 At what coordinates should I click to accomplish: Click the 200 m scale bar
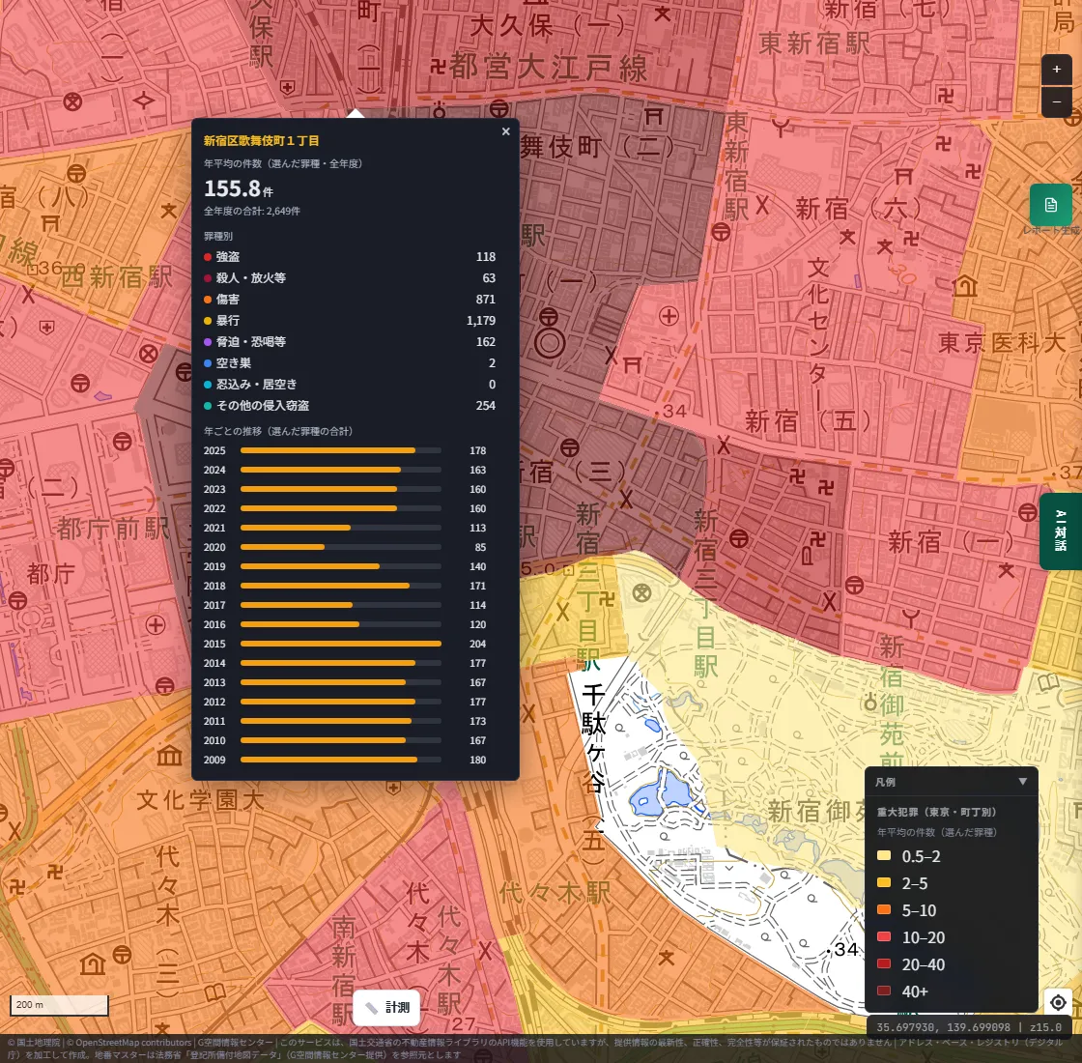click(59, 1005)
